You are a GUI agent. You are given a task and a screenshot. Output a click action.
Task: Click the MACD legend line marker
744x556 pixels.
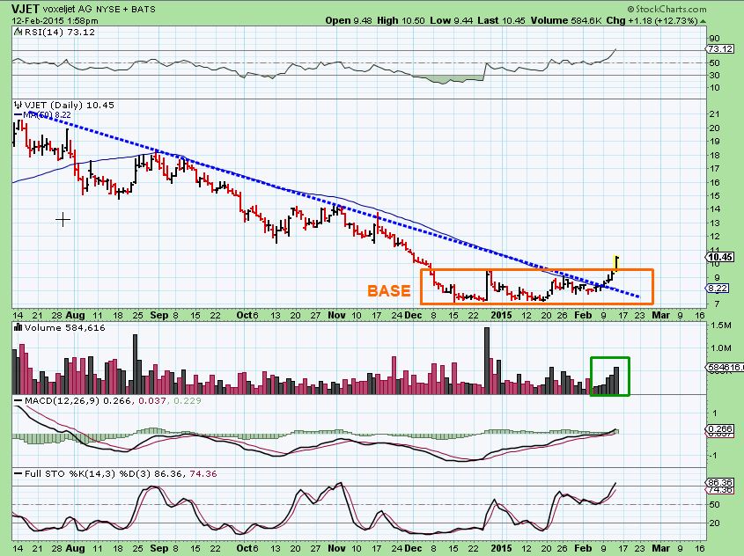pos(18,401)
